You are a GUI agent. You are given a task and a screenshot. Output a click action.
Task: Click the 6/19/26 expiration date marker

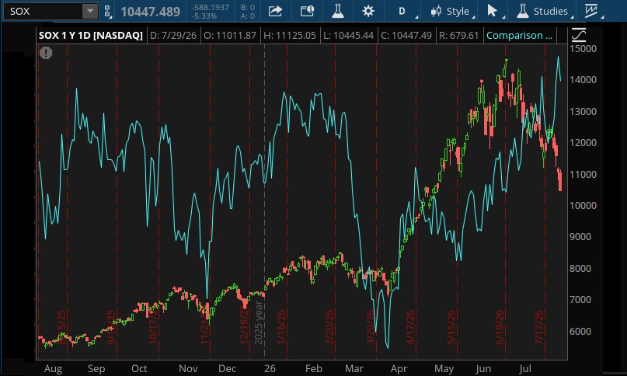coord(500,327)
